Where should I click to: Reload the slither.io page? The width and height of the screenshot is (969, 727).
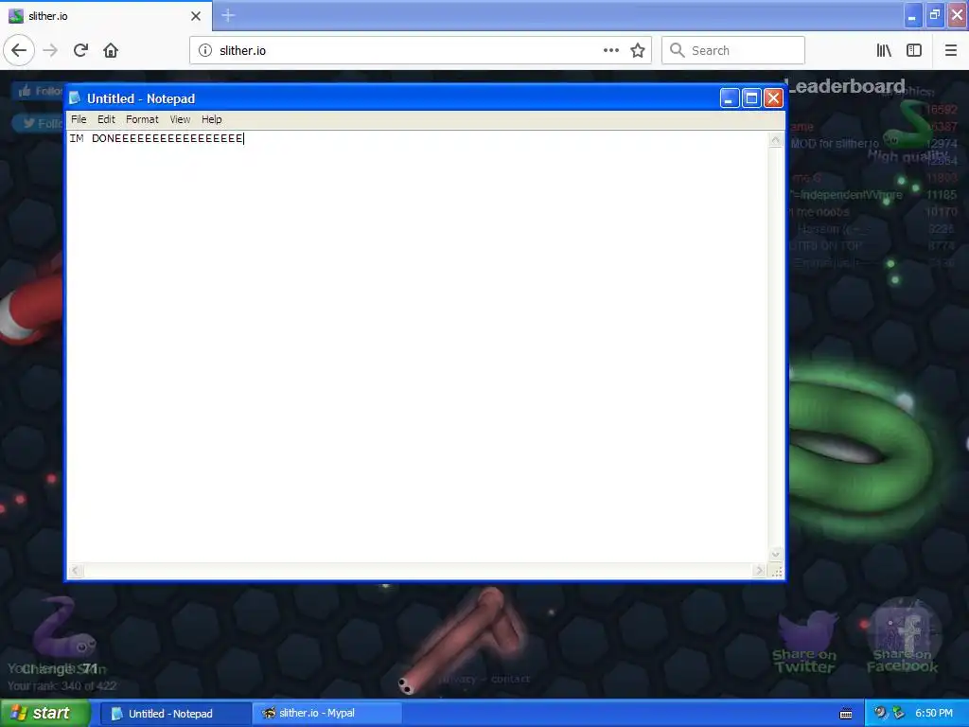pyautogui.click(x=81, y=50)
